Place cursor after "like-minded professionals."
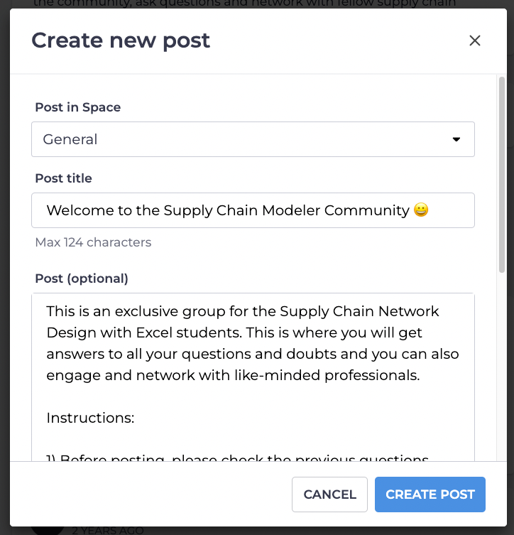514x535 pixels. click(420, 375)
